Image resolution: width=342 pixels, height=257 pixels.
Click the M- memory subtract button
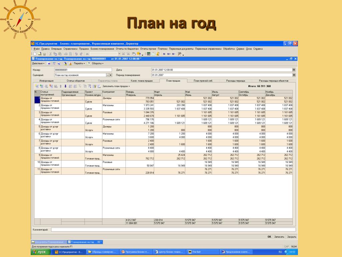173,54
